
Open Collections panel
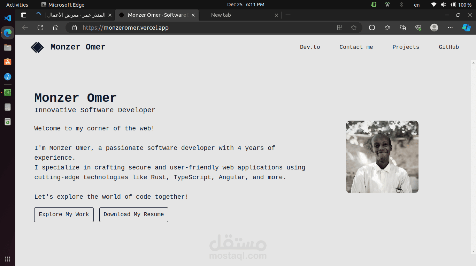(403, 28)
